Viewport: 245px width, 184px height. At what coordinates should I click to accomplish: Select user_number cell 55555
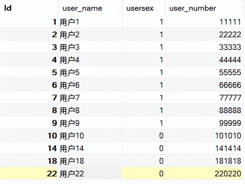[x=204, y=72]
